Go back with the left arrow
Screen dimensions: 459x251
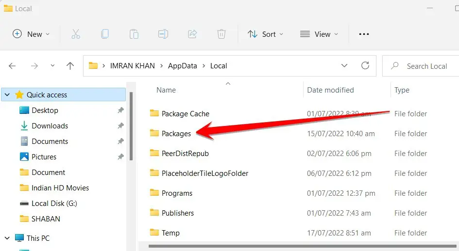[x=12, y=66]
